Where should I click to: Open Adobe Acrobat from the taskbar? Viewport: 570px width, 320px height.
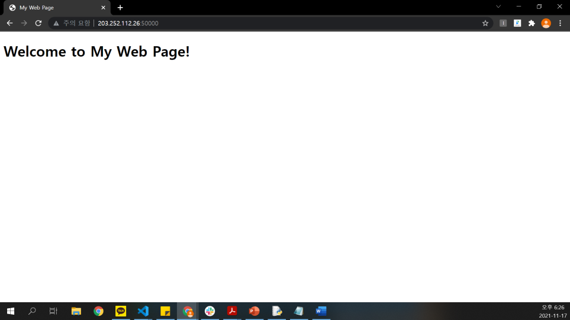tap(232, 311)
